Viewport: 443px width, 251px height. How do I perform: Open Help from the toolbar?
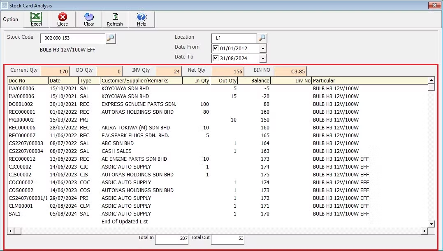[141, 19]
